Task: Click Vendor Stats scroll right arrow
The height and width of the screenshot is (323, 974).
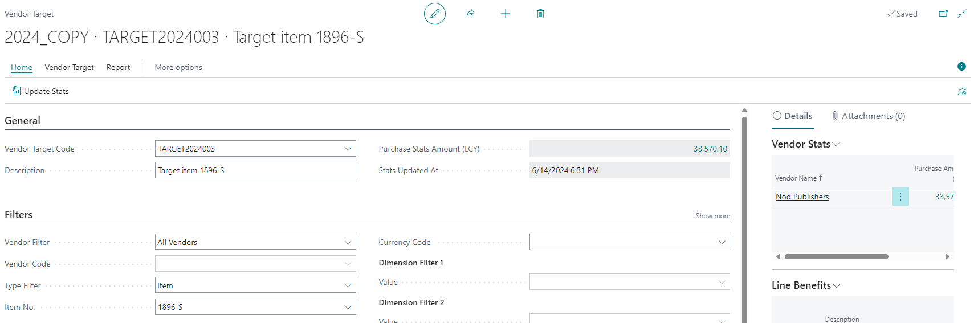Action: coord(947,256)
